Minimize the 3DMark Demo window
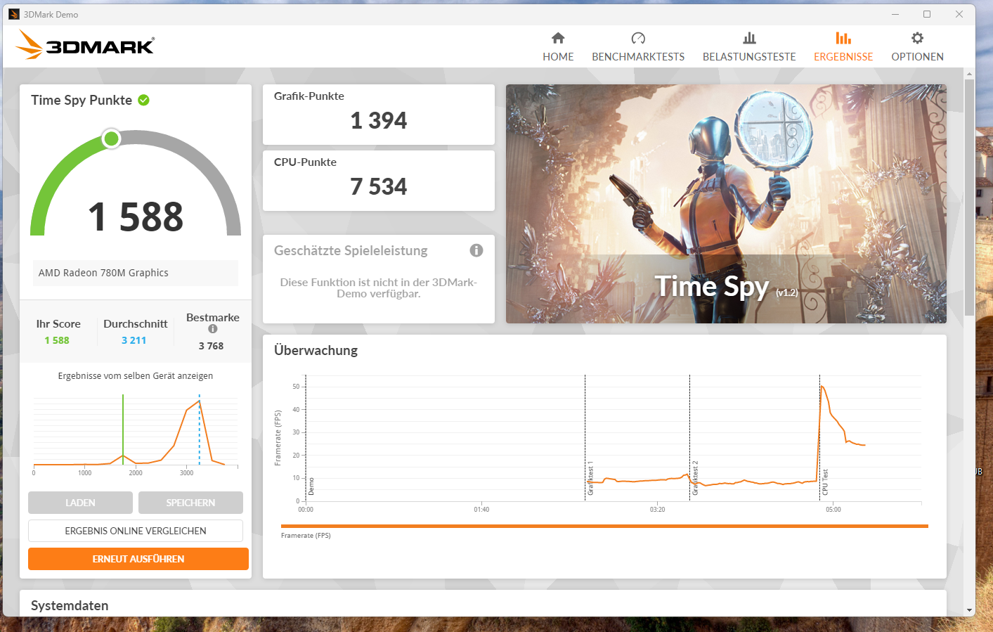The image size is (993, 632). [x=895, y=14]
